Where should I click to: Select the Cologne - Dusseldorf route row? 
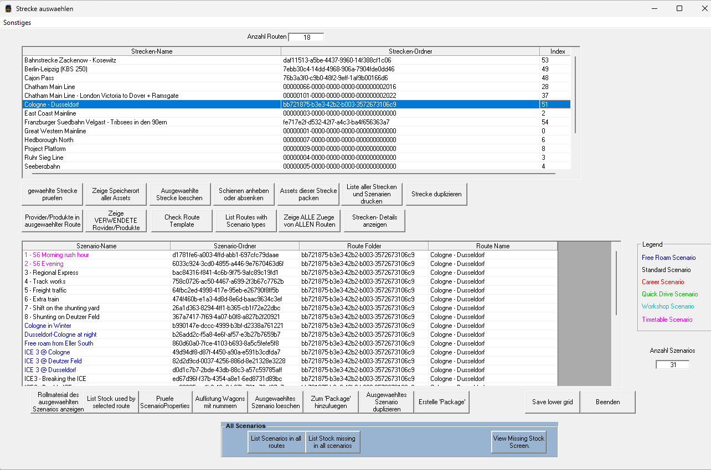click(296, 105)
